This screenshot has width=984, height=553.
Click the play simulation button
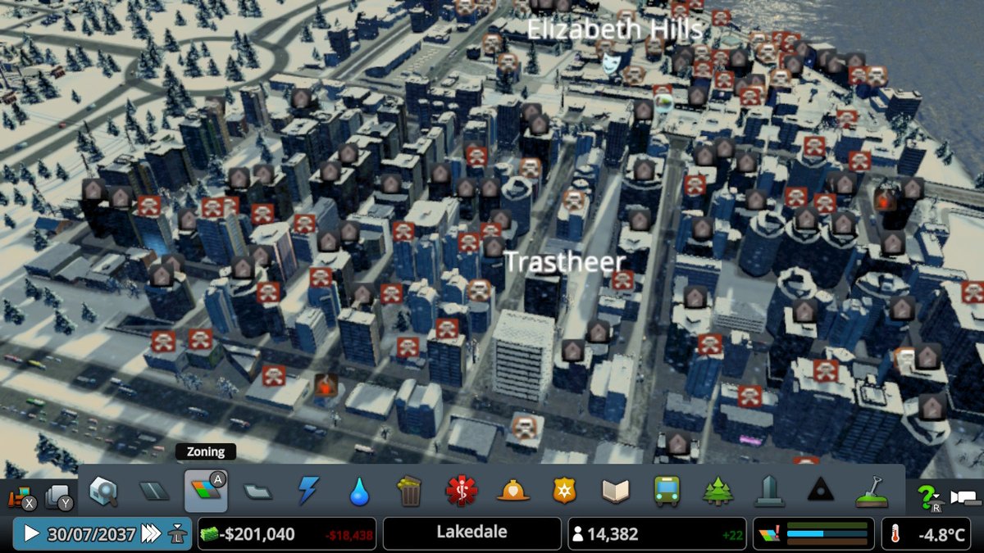(x=31, y=534)
